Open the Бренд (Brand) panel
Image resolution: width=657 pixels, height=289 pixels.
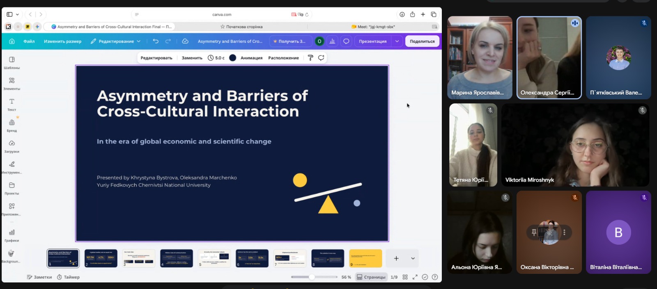tap(12, 125)
